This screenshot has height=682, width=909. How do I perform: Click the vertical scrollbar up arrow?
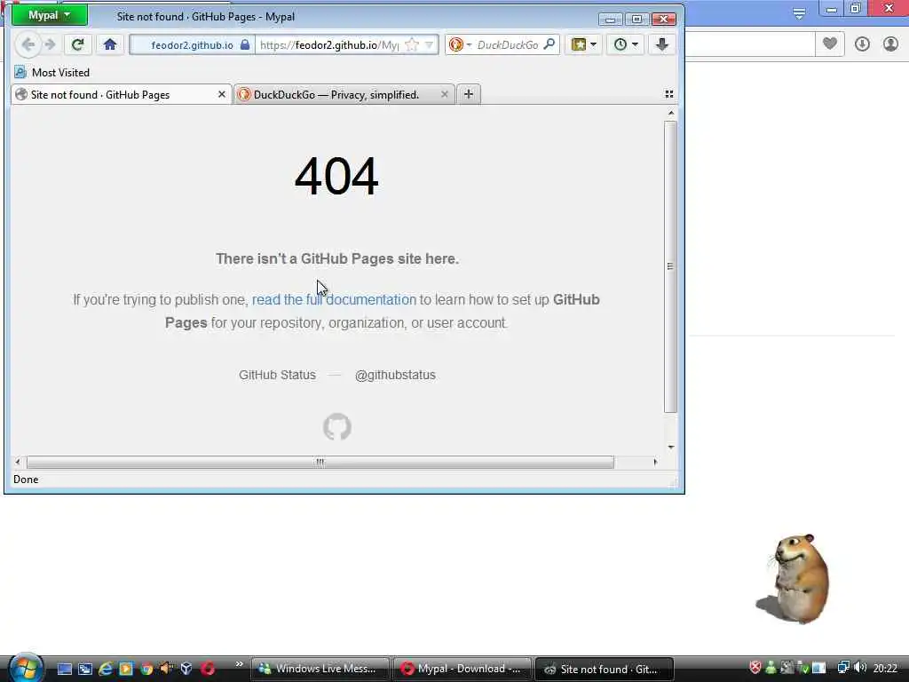[x=671, y=113]
